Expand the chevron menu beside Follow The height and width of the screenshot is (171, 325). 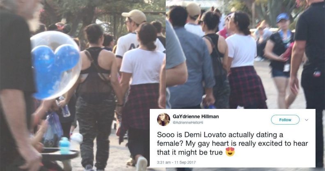point(307,120)
